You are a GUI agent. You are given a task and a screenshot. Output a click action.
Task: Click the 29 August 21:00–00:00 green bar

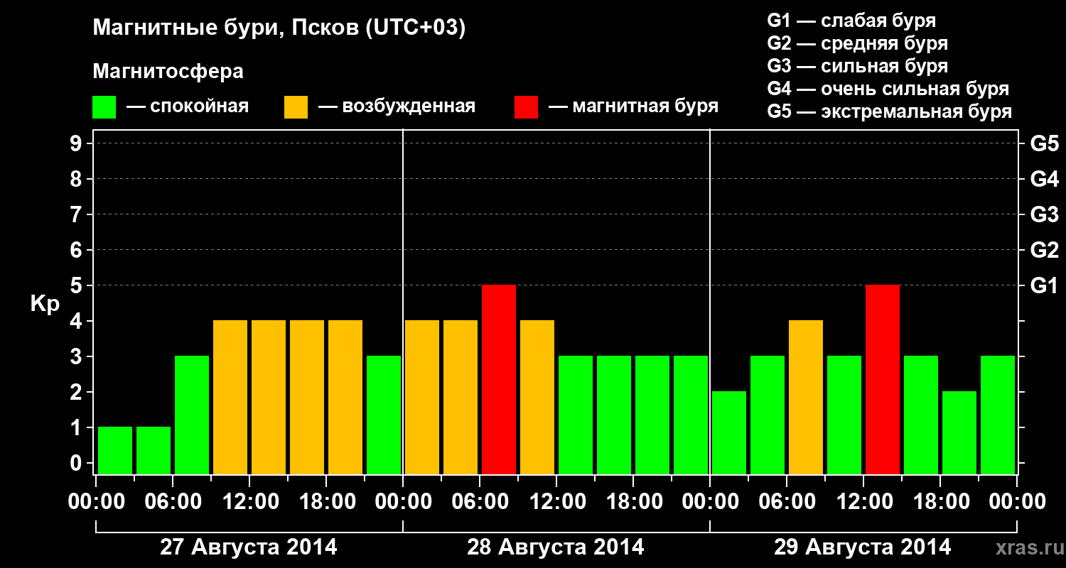point(998,415)
